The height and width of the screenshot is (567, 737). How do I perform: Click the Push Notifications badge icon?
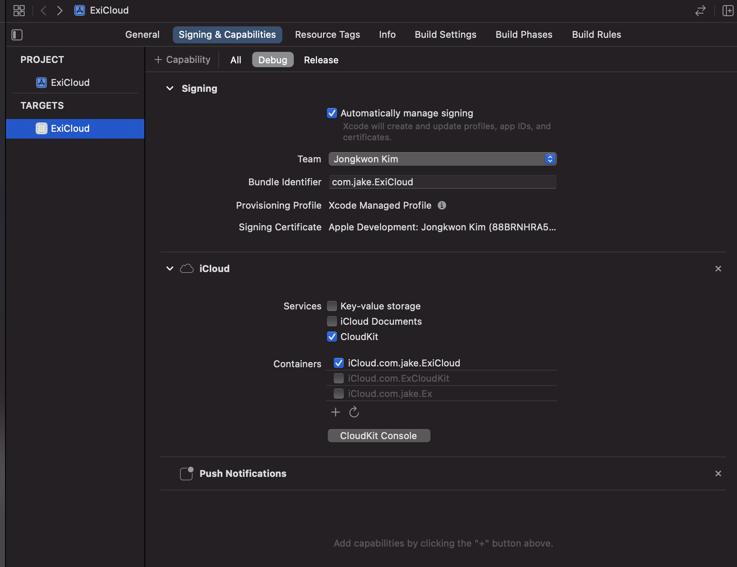coord(187,473)
